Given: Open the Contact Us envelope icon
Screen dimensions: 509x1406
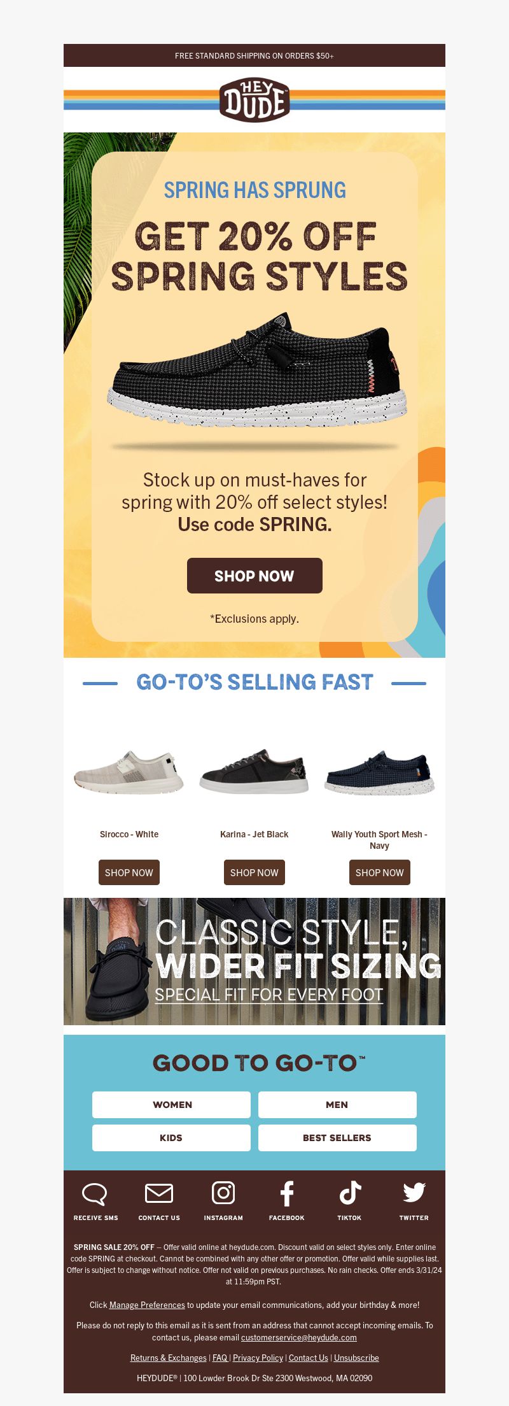Looking at the screenshot, I should tap(159, 1193).
